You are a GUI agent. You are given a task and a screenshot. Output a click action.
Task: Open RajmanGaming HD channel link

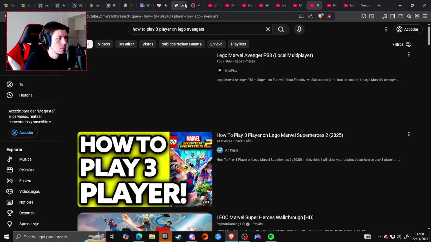[x=231, y=224]
